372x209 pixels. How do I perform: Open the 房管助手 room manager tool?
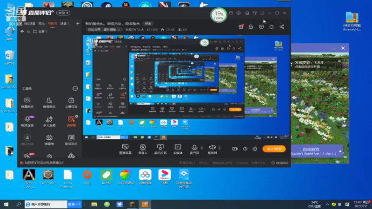49,103
